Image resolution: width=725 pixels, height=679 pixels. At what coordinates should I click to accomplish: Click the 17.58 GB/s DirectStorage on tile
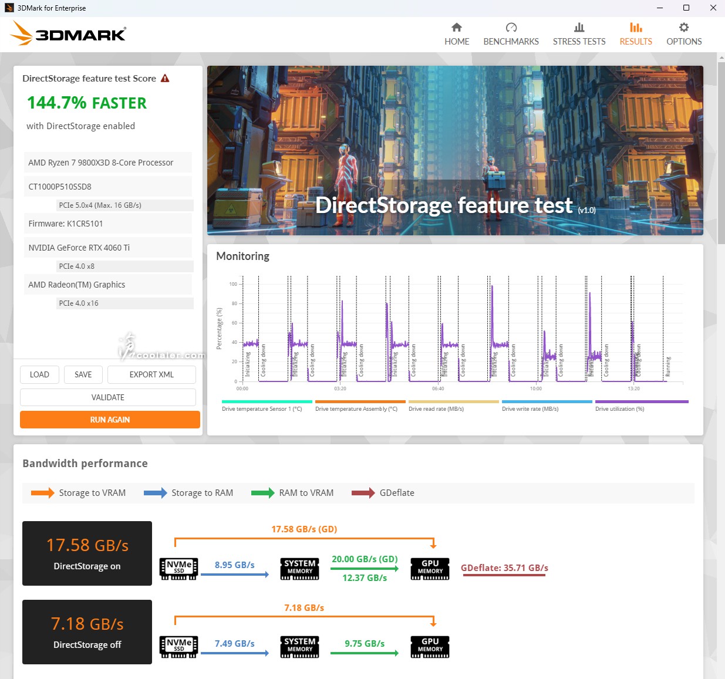click(x=87, y=553)
